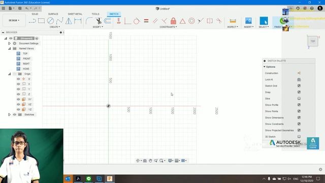The width and height of the screenshot is (325, 183).
Task: Open the SELECT dropdown menu
Action: [x=264, y=27]
